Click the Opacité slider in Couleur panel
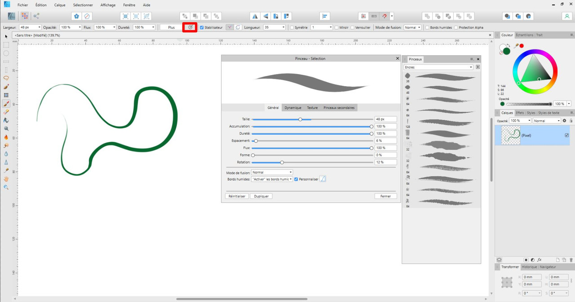This screenshot has height=302, width=575. (x=529, y=104)
